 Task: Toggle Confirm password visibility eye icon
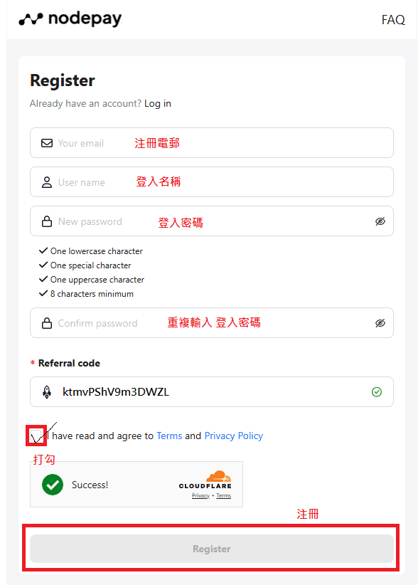point(380,323)
